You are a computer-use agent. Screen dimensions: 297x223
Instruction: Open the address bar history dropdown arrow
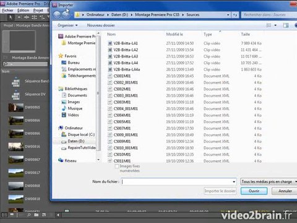pos(228,15)
